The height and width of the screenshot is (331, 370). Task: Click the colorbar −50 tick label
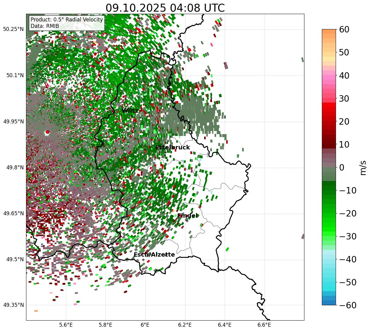click(348, 282)
